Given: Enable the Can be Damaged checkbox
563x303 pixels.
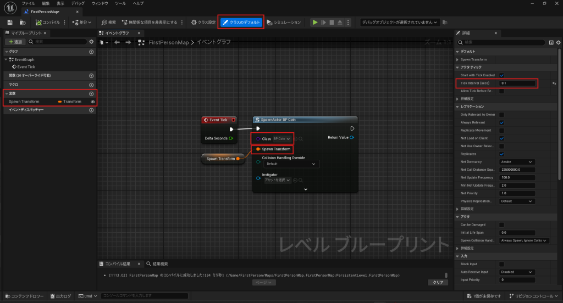Looking at the screenshot, I should (x=502, y=225).
